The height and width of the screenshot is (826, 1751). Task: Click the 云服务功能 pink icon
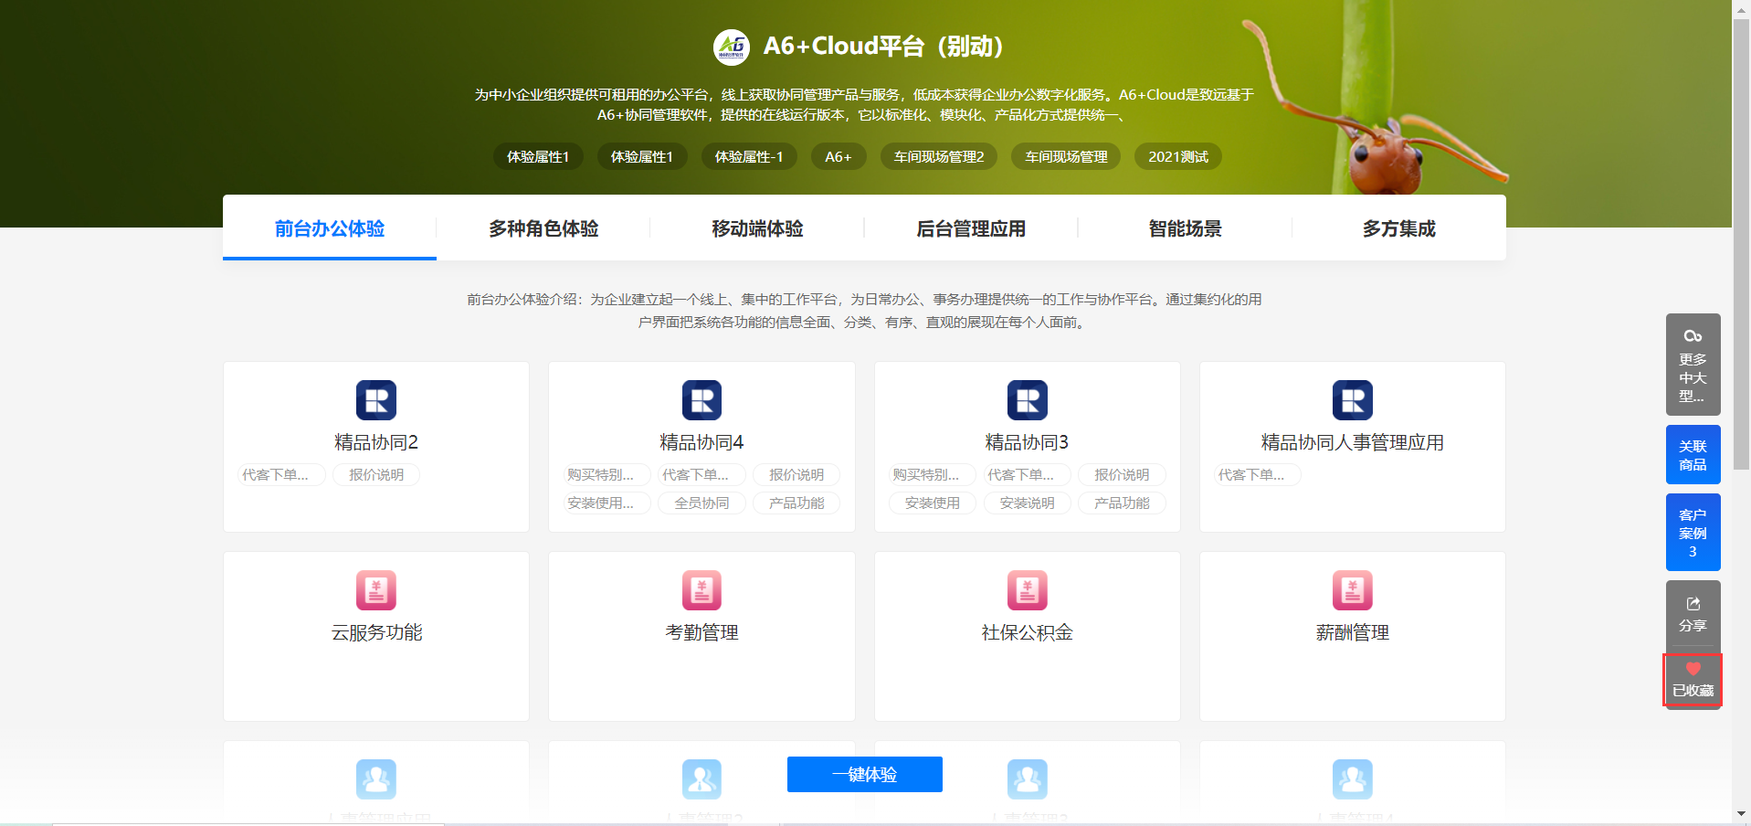coord(376,590)
